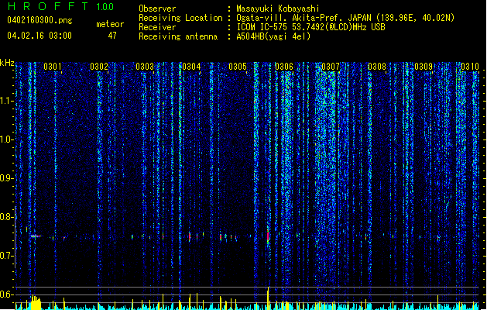Click the 0306 time marker
Image resolution: width=487 pixels, height=310 pixels.
pos(284,67)
